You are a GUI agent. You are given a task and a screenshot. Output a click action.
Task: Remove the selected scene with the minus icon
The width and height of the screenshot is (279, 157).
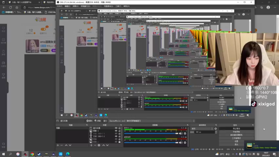(62, 145)
